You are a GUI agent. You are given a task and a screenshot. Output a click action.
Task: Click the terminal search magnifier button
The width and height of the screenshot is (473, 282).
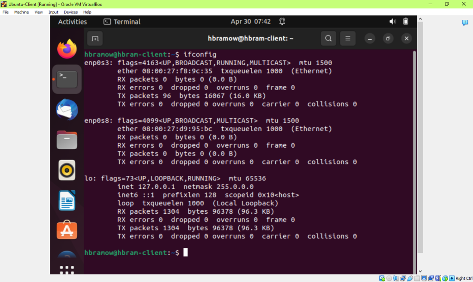(x=328, y=39)
